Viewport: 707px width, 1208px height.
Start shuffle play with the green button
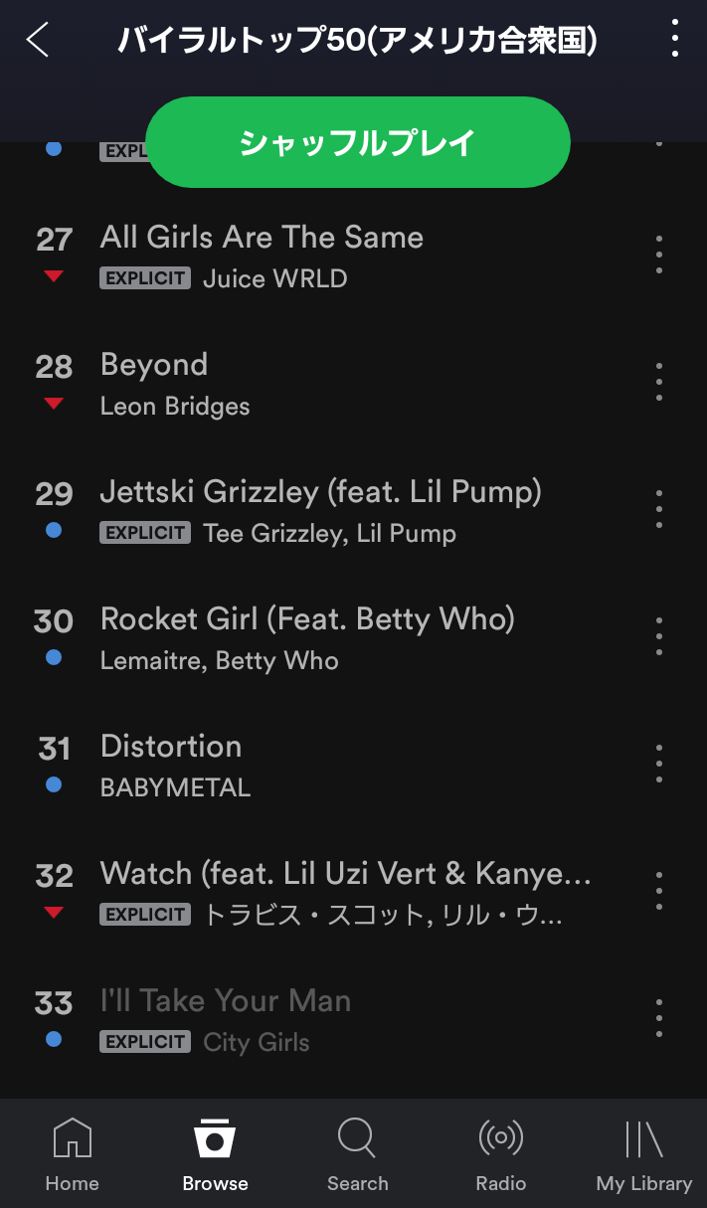click(x=358, y=142)
